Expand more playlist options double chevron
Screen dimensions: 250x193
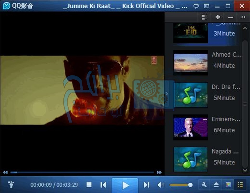click(x=243, y=17)
